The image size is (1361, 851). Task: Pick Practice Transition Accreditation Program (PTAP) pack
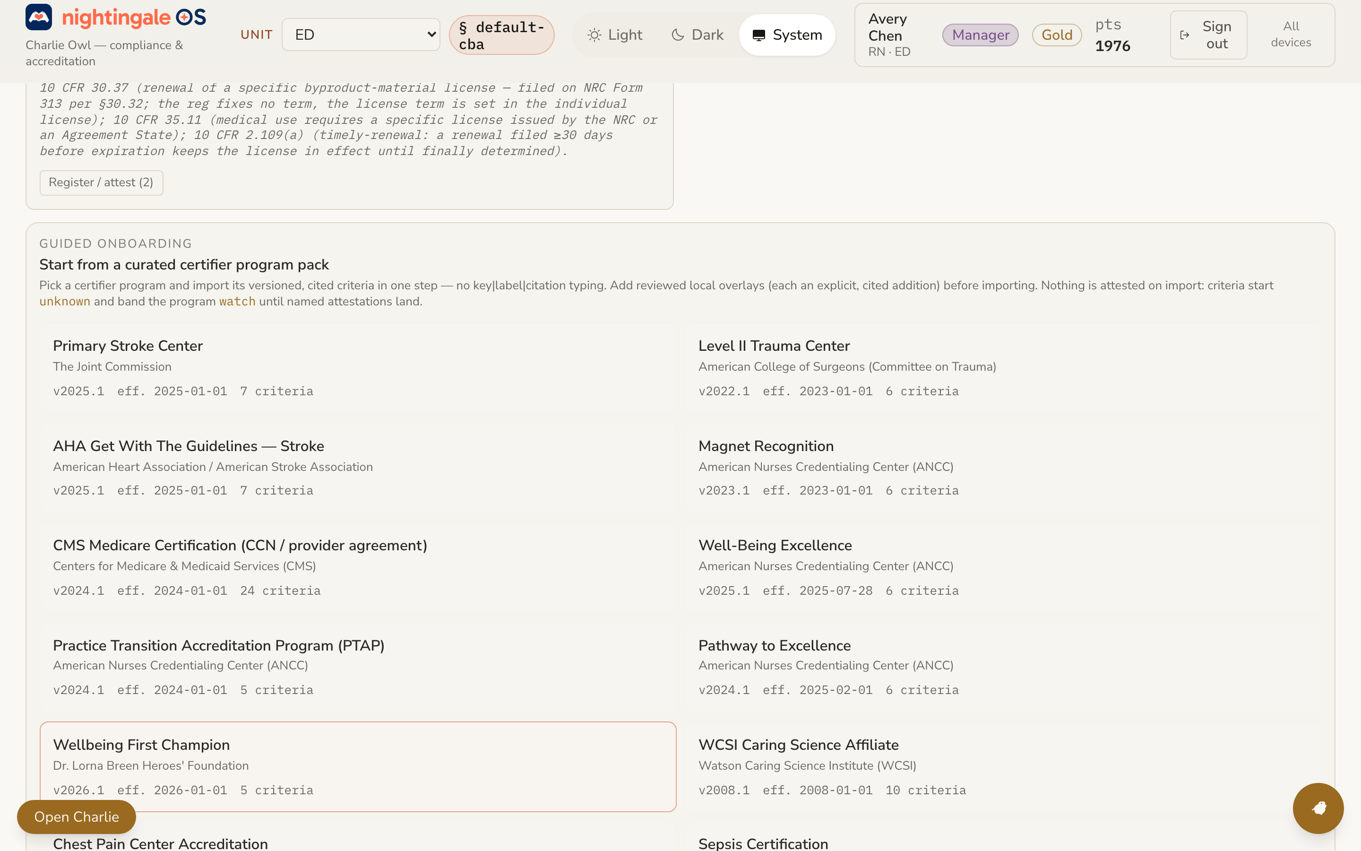pyautogui.click(x=358, y=667)
